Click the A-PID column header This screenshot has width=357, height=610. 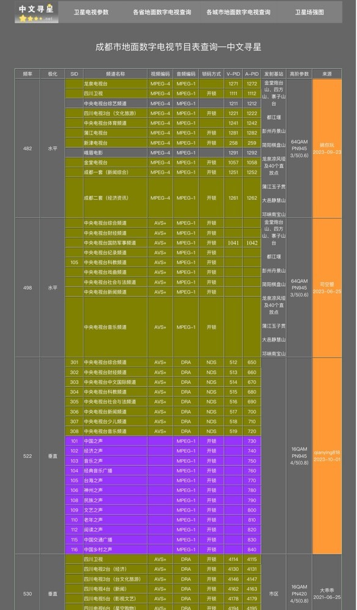coord(252,74)
